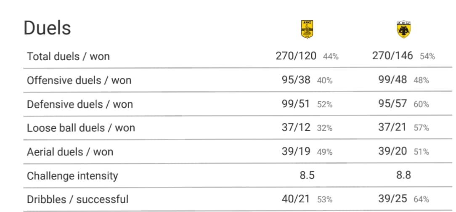Click the Aris challenge intensity value 8.5
The height and width of the screenshot is (212, 456).
tap(307, 176)
